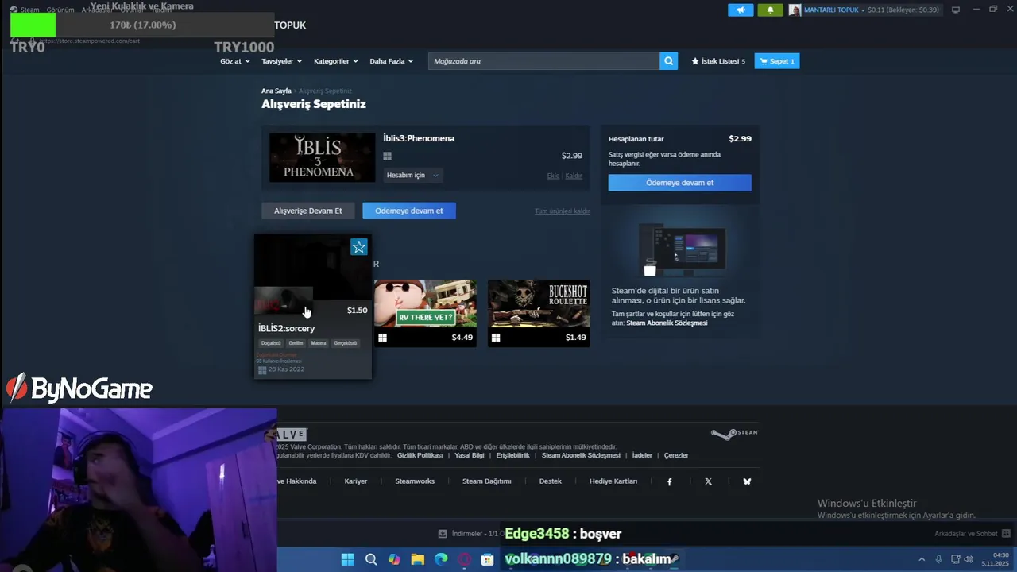Open Buckshot Roulette recommendation thumbnail
Image resolution: width=1017 pixels, height=572 pixels.
[539, 303]
